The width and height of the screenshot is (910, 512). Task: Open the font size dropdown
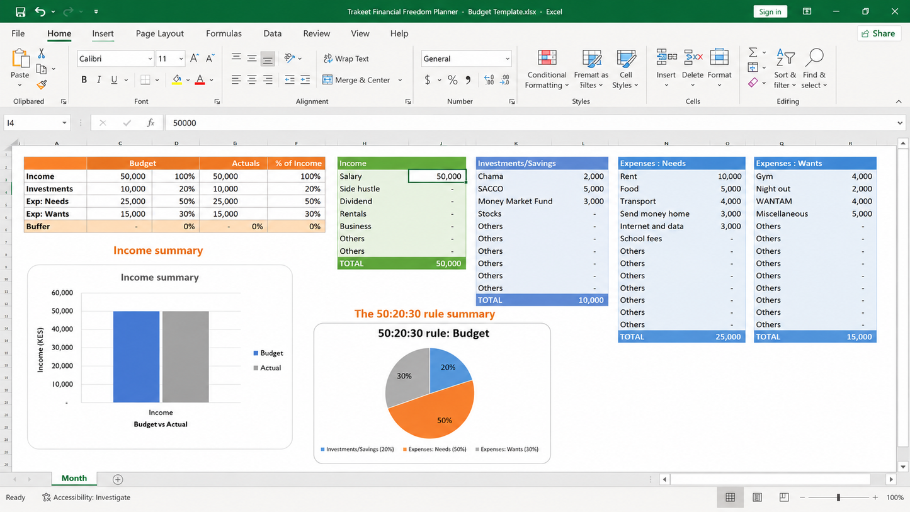click(181, 59)
